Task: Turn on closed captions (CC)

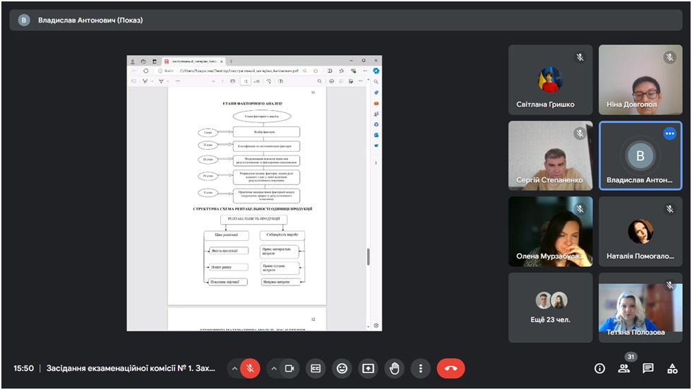Action: [x=316, y=368]
